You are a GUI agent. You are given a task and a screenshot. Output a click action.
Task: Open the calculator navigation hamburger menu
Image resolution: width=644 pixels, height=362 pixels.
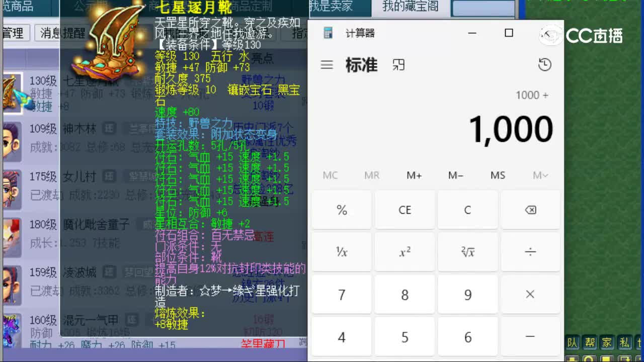(327, 65)
